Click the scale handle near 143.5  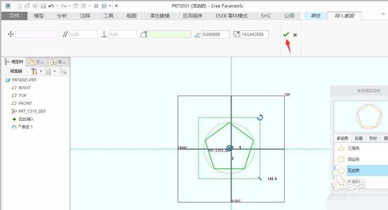point(260,178)
